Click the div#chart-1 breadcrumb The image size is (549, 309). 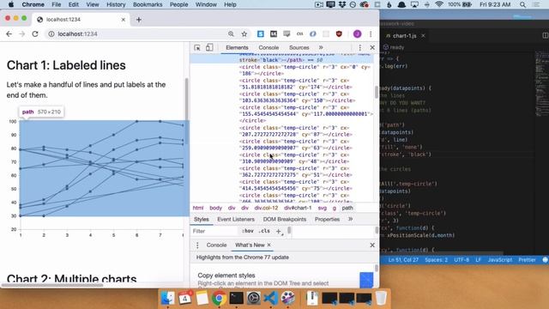[298, 208]
